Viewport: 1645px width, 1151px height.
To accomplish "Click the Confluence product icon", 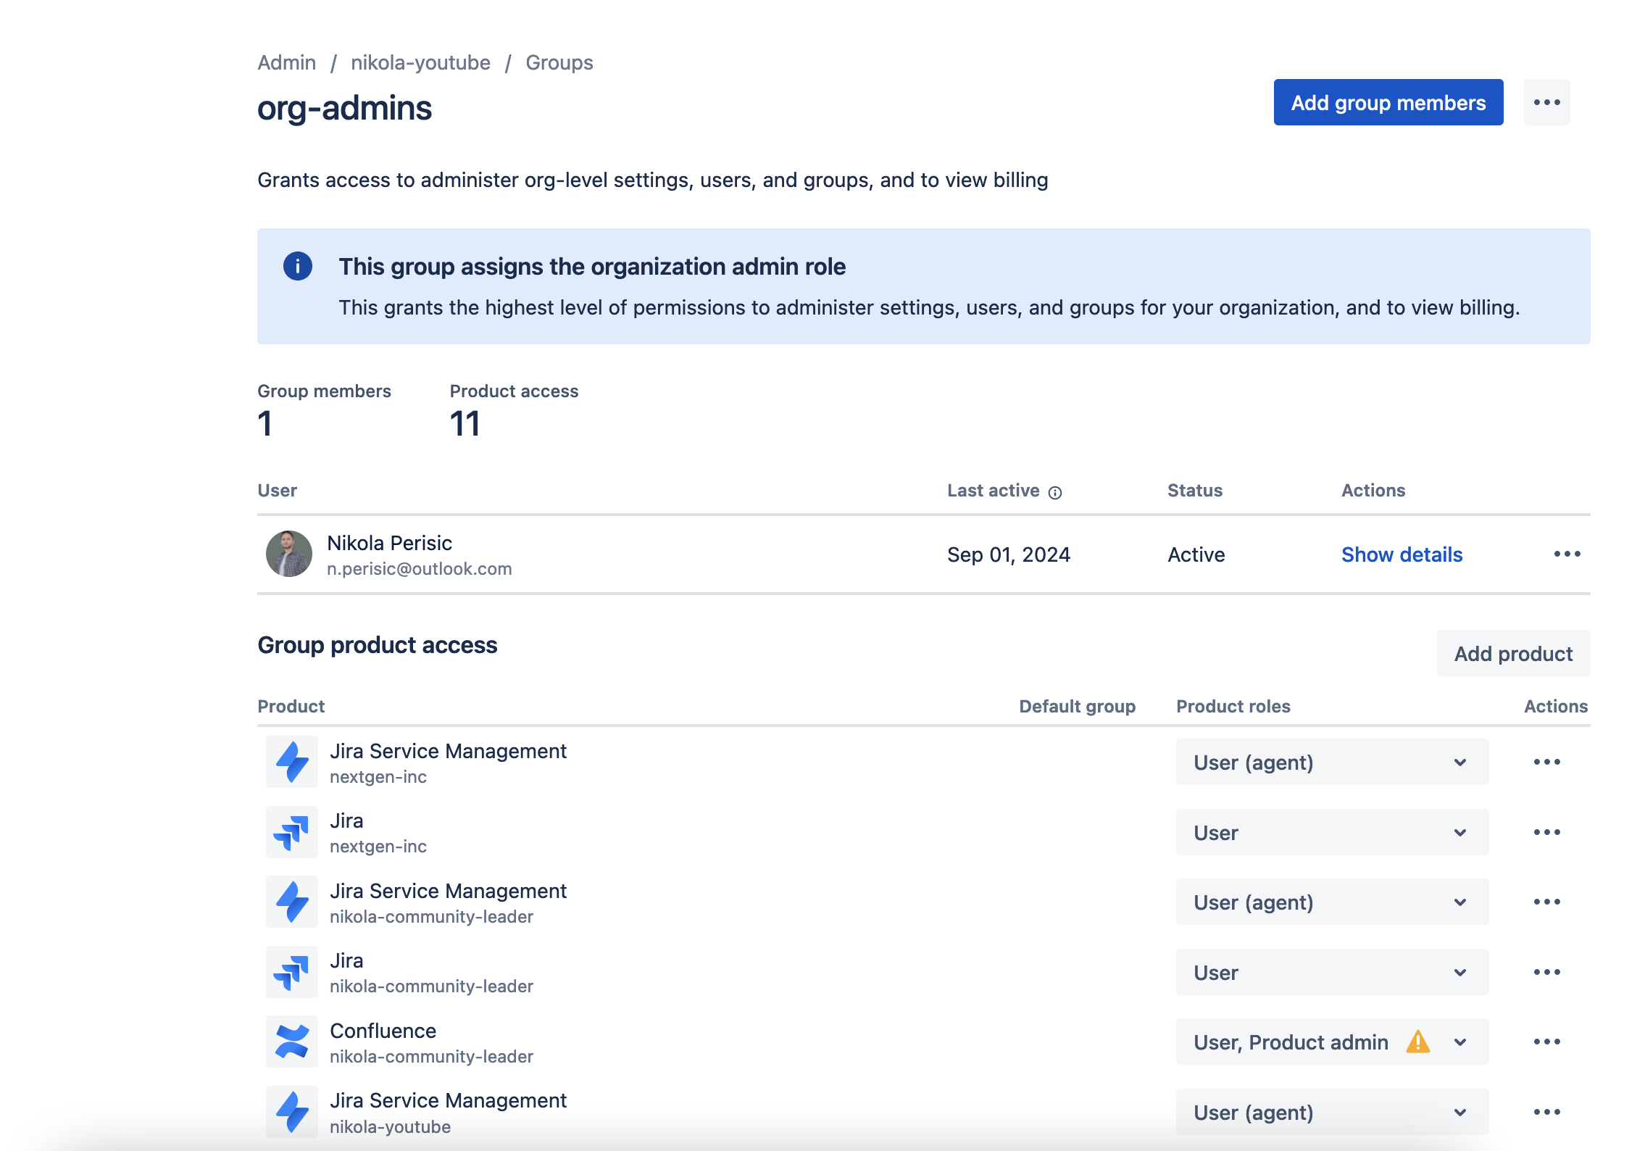I will click(291, 1041).
